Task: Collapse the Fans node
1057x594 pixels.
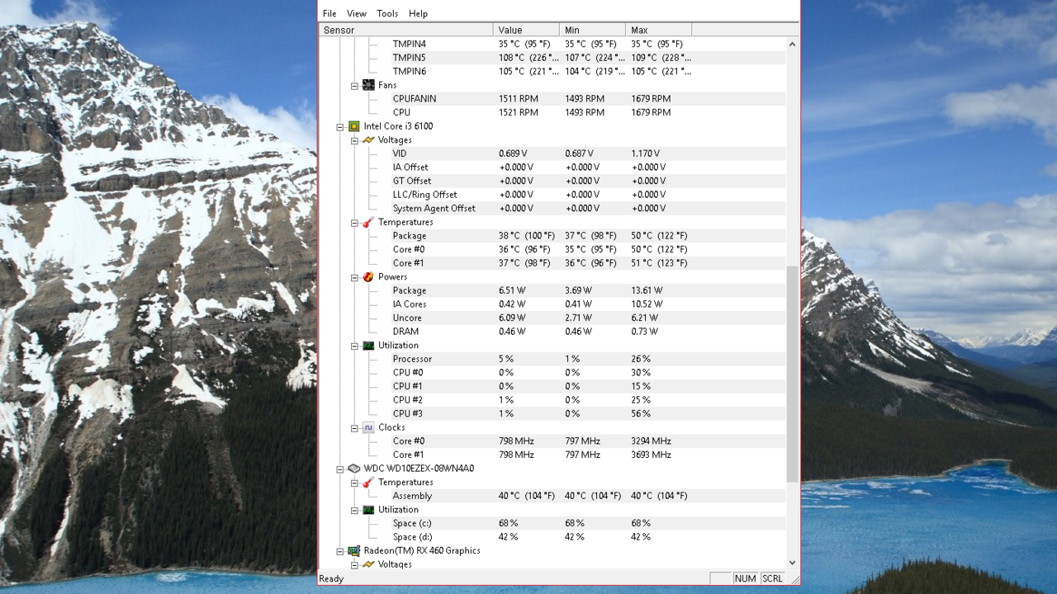Action: pos(354,85)
